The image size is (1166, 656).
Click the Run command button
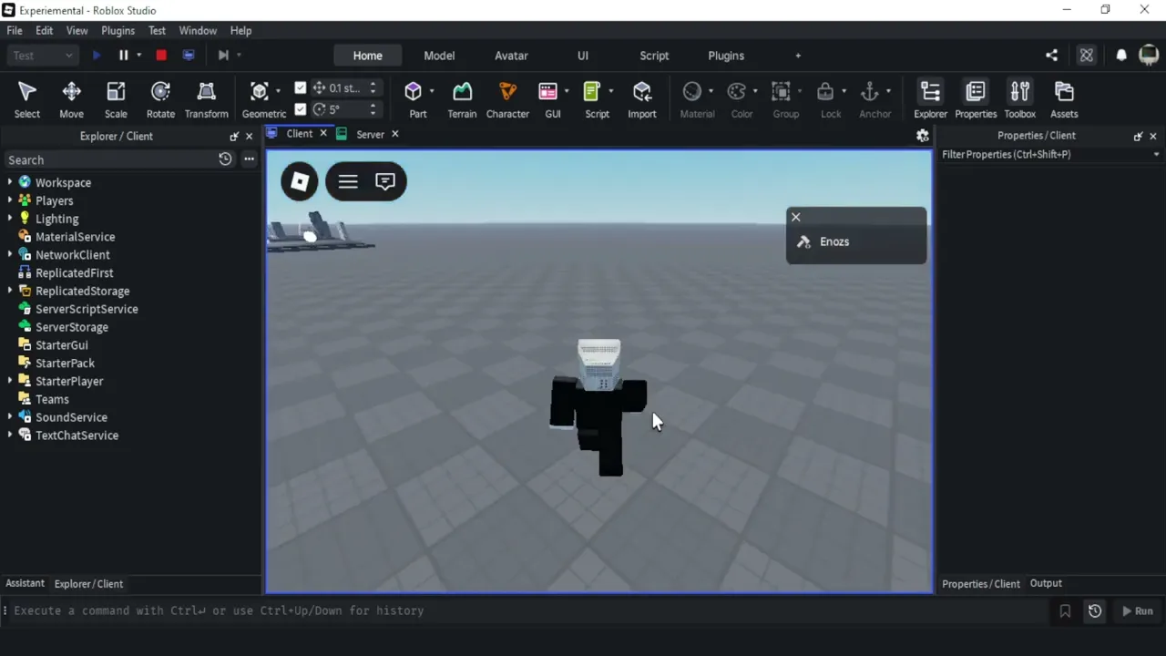tap(1138, 611)
